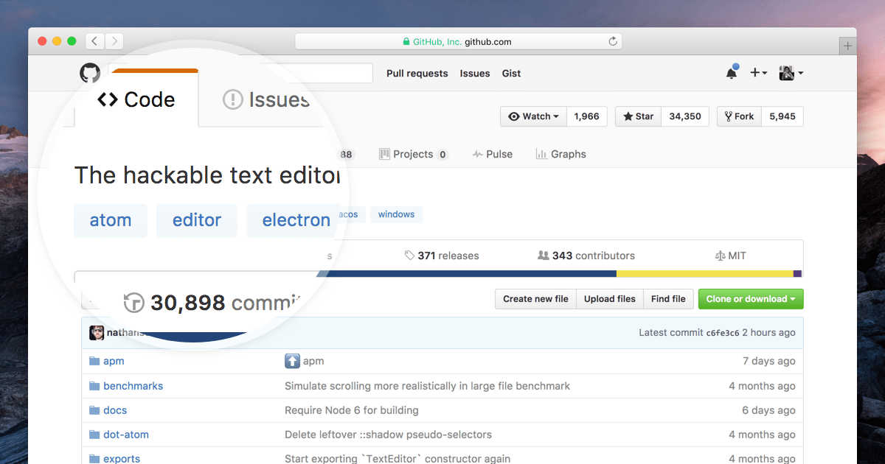The height and width of the screenshot is (464, 885).
Task: Click the MIT license scales icon
Action: pos(721,255)
